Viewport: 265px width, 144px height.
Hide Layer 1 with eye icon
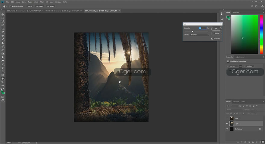pos(227,124)
